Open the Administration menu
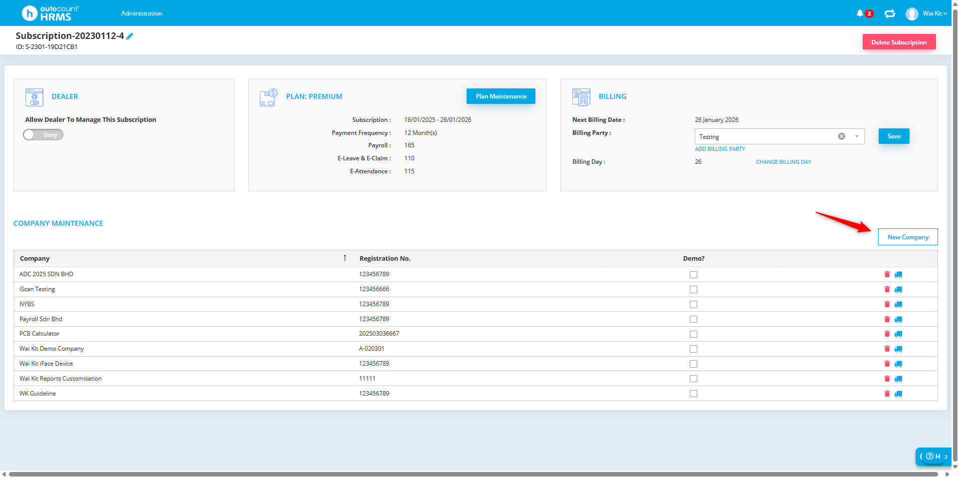Image resolution: width=959 pixels, height=478 pixels. 141,13
